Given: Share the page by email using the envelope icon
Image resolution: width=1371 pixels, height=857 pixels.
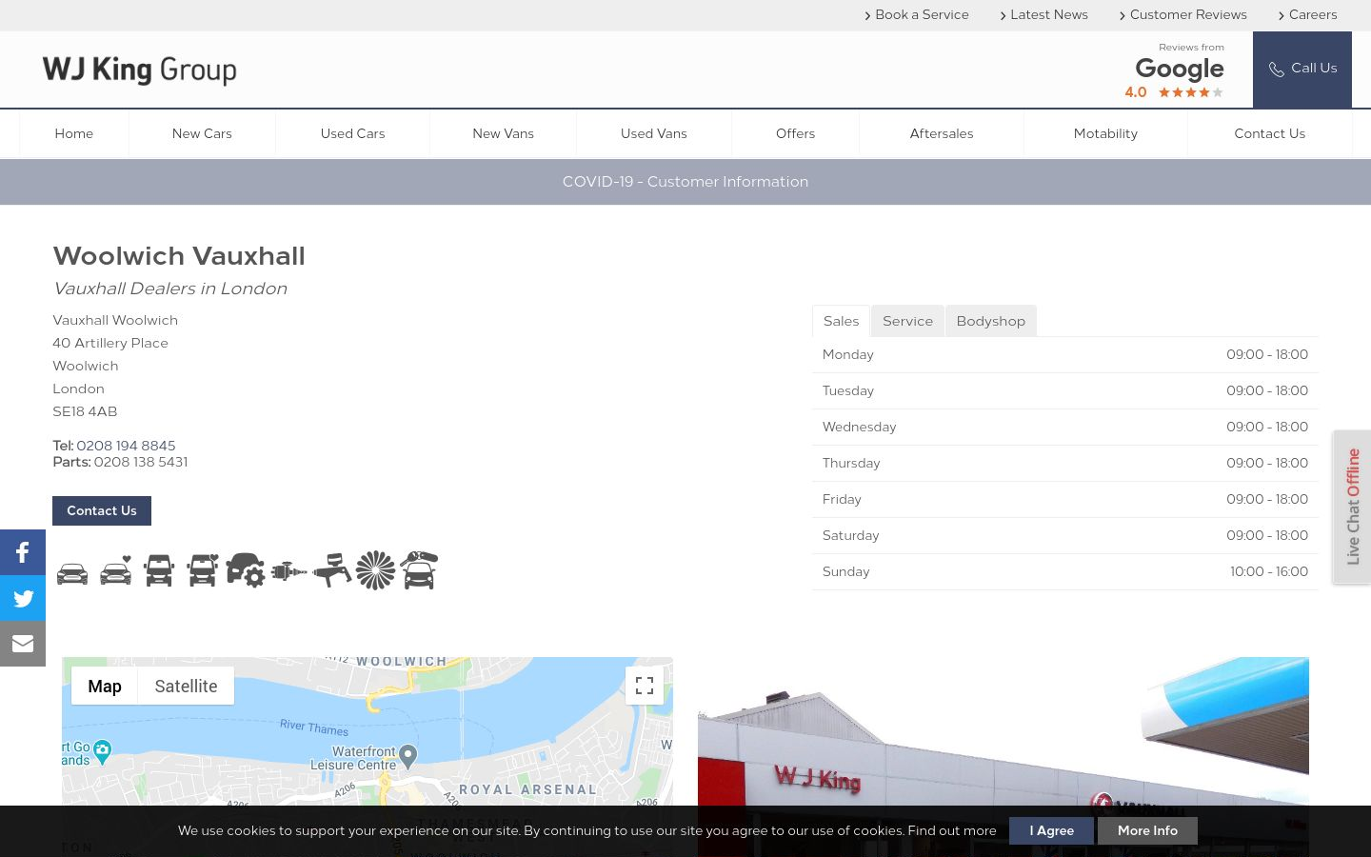Looking at the screenshot, I should click(x=23, y=644).
